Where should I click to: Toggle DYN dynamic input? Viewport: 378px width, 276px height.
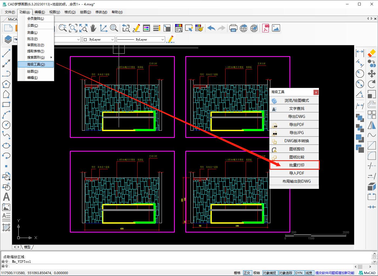coord(299,273)
